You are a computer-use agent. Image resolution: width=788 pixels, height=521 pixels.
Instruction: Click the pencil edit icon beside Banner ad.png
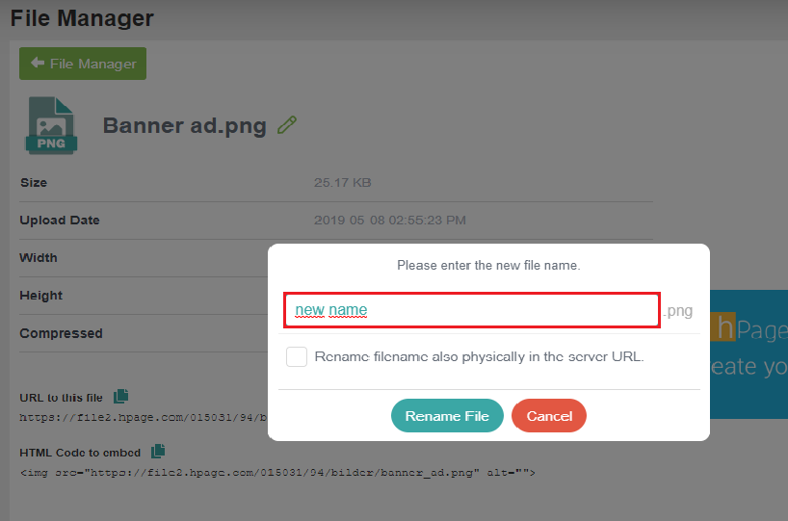[x=287, y=125]
